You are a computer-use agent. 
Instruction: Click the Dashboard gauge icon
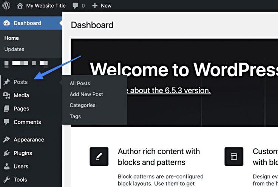[7, 23]
